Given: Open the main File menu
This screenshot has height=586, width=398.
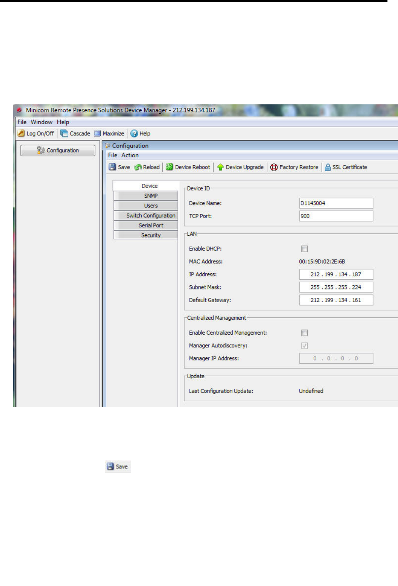Looking at the screenshot, I should (x=22, y=122).
